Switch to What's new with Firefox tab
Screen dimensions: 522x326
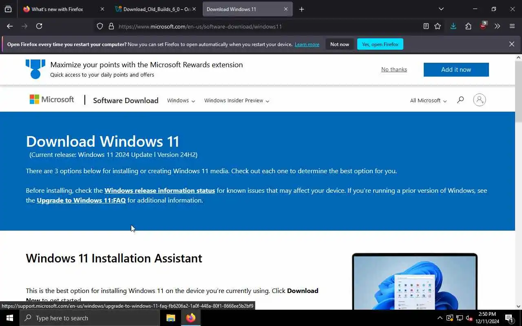coord(57,9)
